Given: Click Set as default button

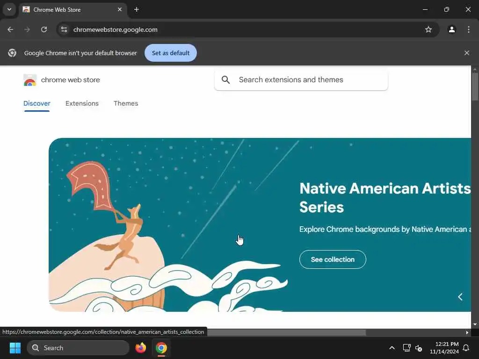Looking at the screenshot, I should [x=170, y=53].
